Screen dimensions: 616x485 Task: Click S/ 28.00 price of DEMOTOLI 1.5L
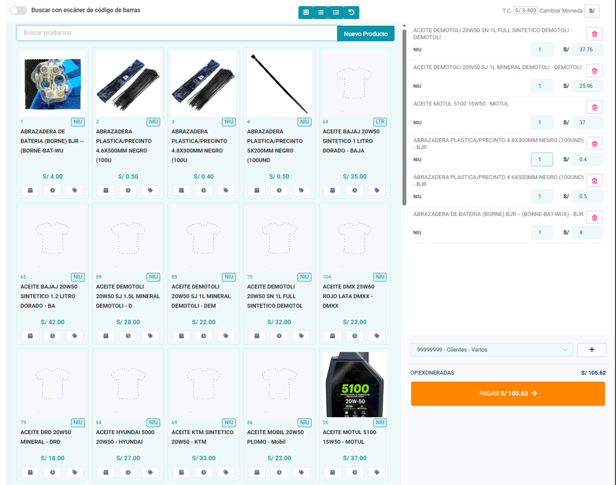point(128,322)
